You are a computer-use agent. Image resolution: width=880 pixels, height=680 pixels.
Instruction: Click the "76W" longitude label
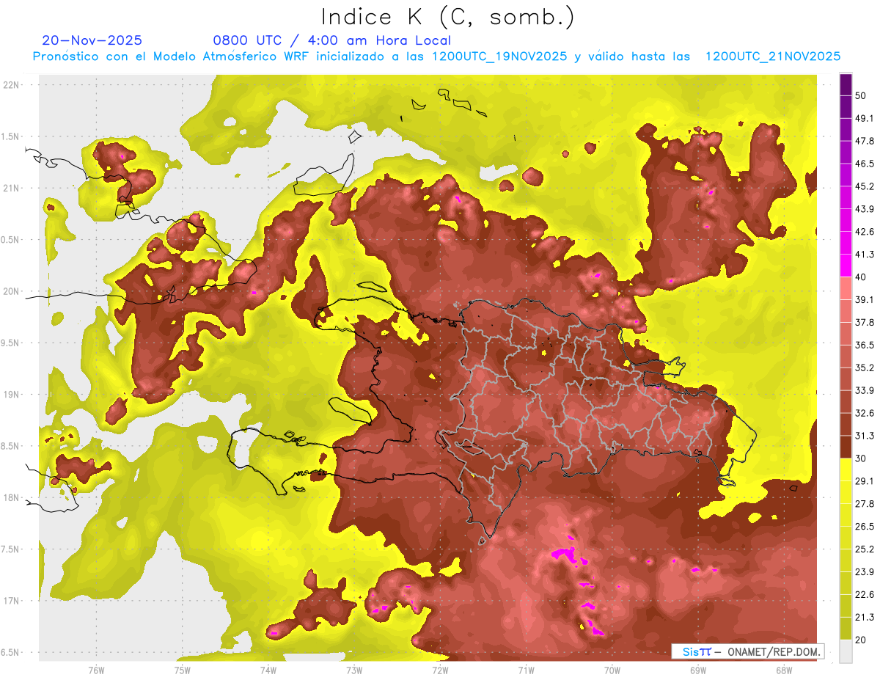click(96, 670)
